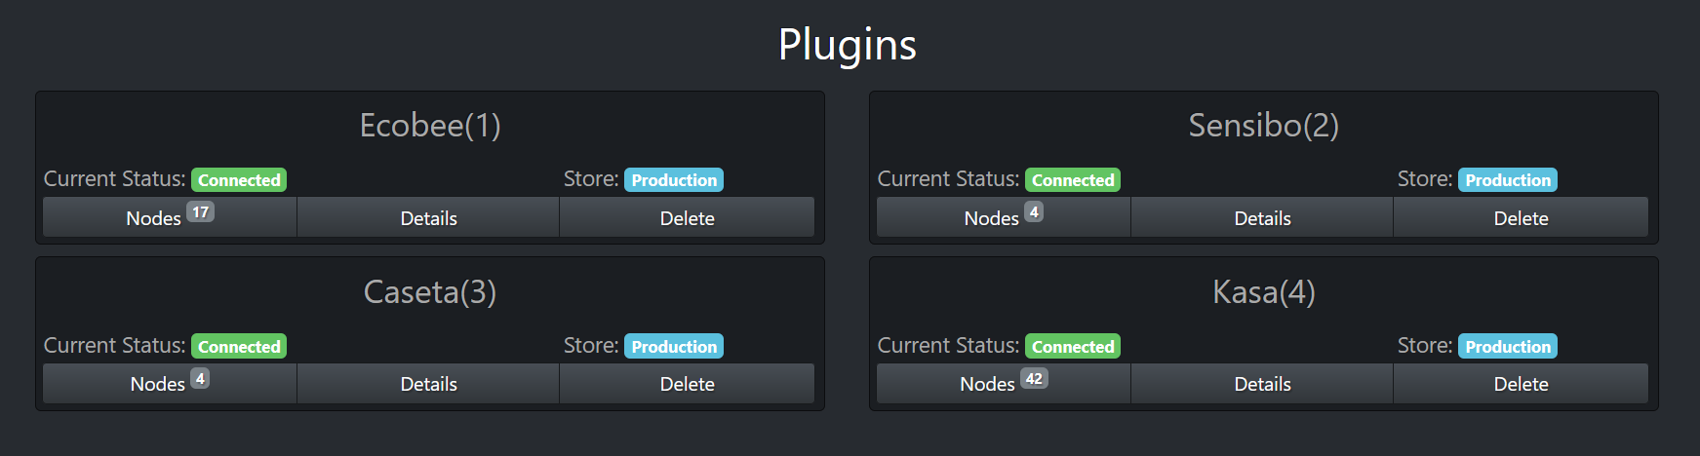Select the Ecobee(1) plugin title

point(430,126)
